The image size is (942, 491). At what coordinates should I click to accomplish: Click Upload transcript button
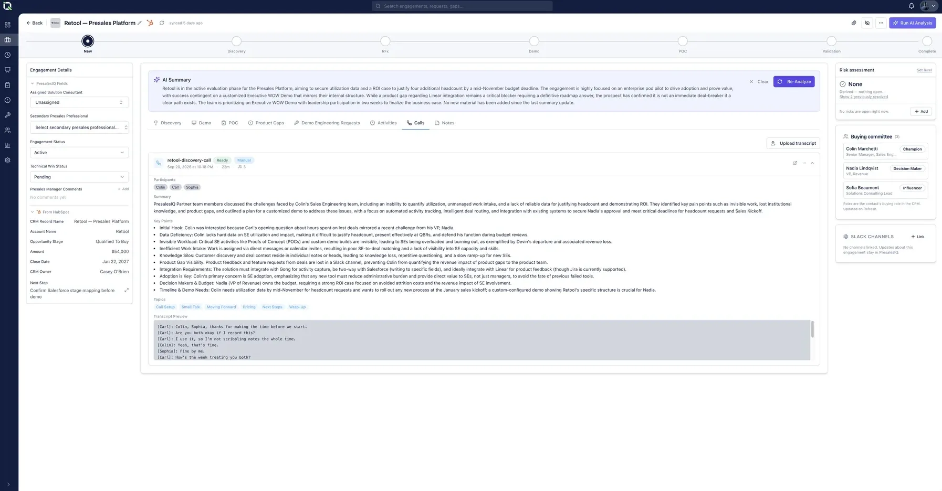(793, 143)
